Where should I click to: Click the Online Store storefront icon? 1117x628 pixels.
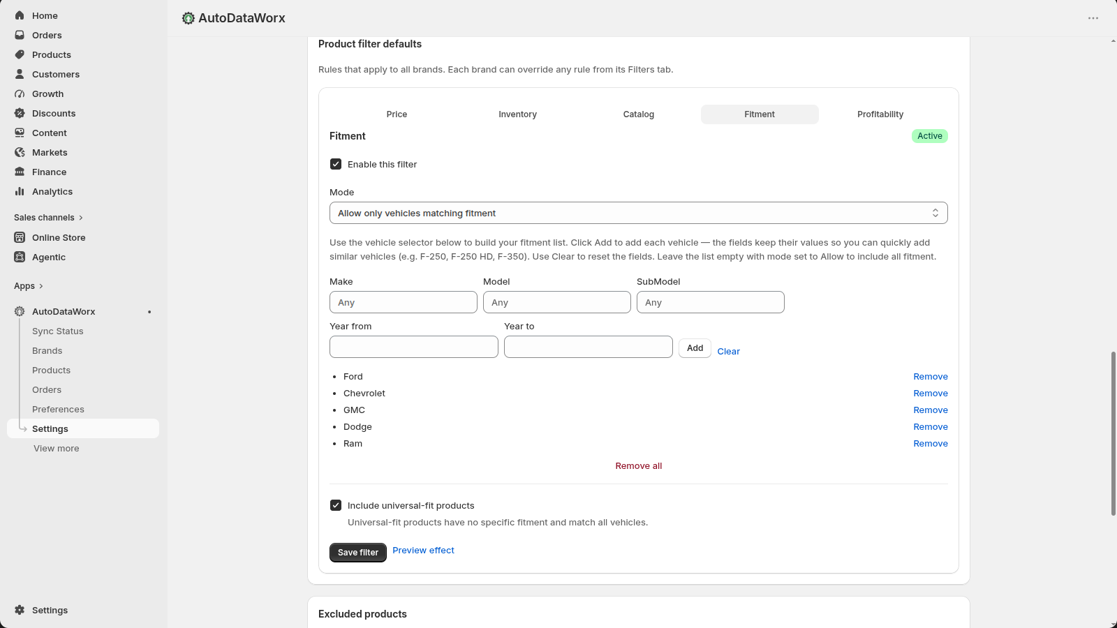tap(20, 237)
